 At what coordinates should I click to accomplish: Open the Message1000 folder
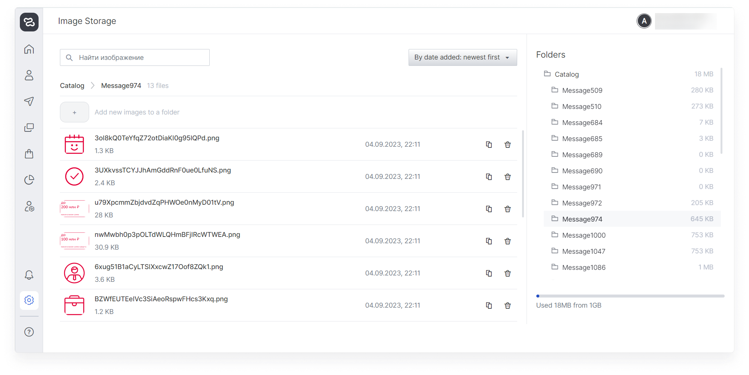[583, 235]
